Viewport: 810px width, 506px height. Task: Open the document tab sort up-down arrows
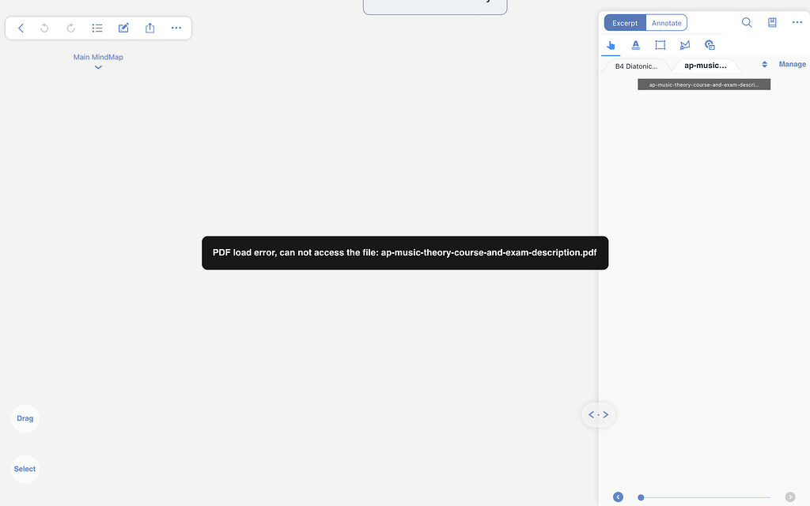coord(764,65)
